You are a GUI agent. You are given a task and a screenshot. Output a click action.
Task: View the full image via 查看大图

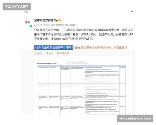point(63,53)
